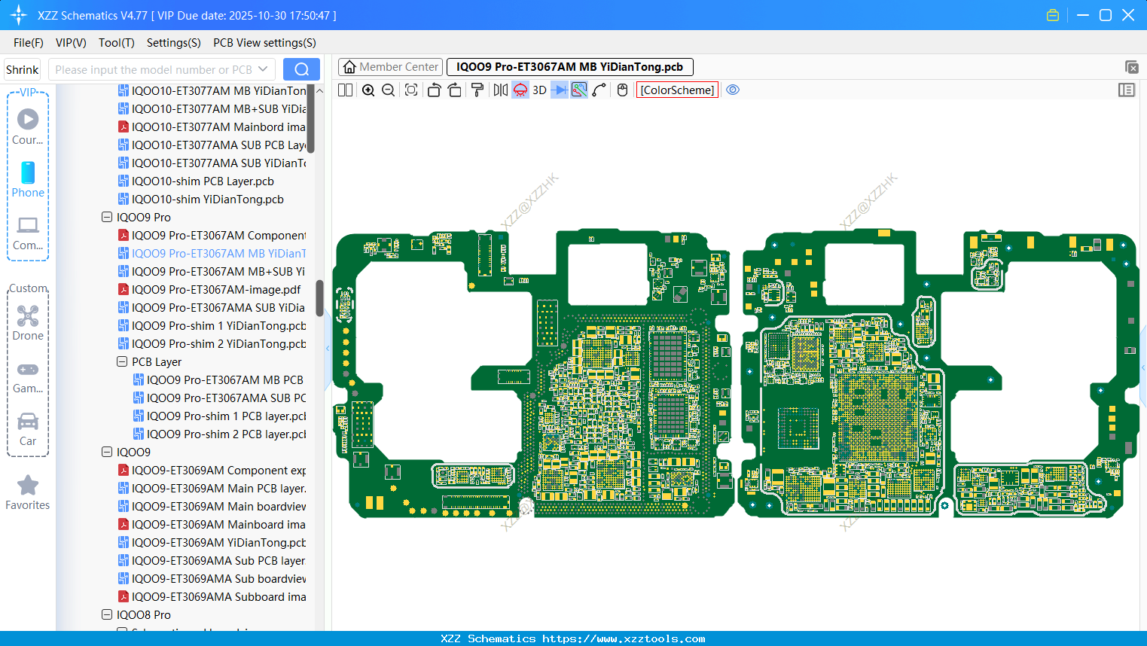Screen dimensions: 1147x646
Task: Open IQOO9-ET3069AM Main boardview file
Action: (212, 507)
